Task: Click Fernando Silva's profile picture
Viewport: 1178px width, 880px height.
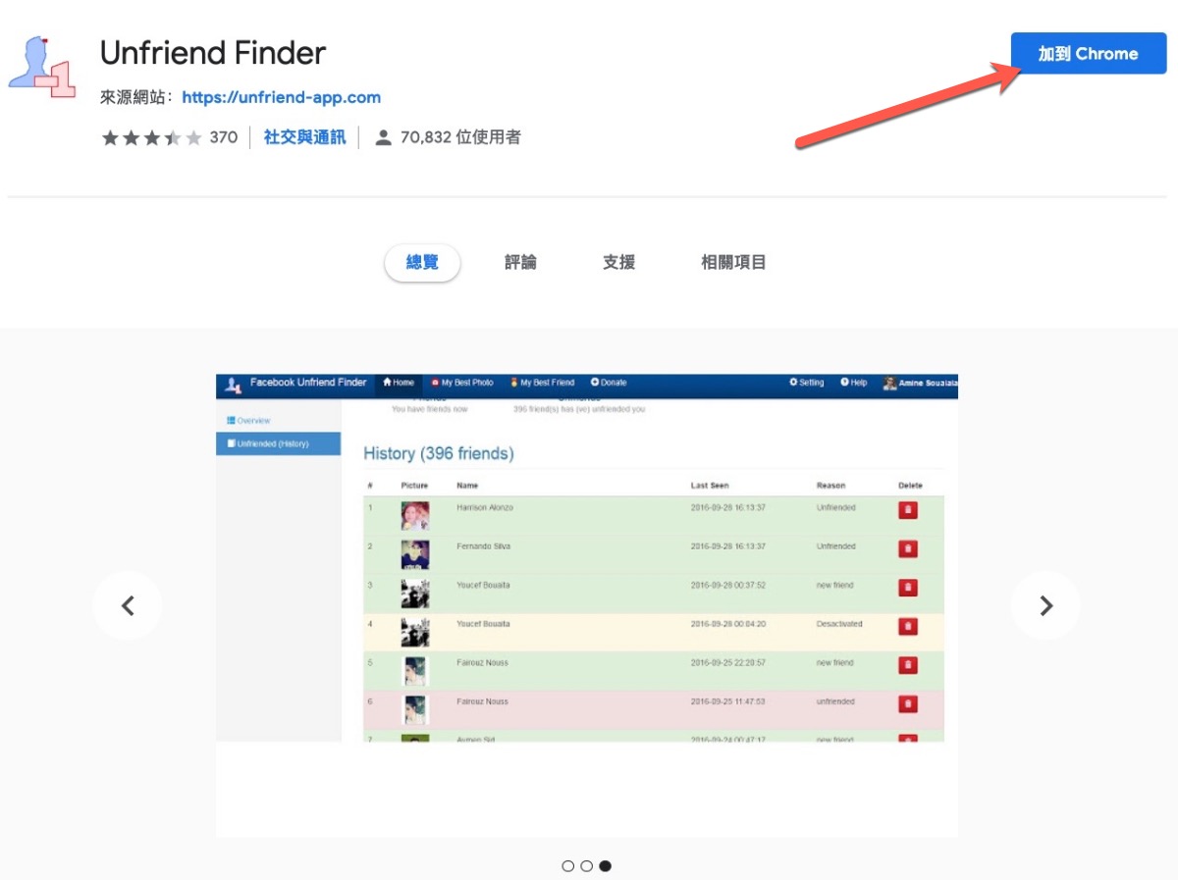Action: tap(414, 554)
